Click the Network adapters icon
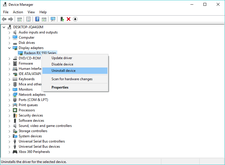Viewport: 225px width, 165px height. pyautogui.click(x=15, y=95)
